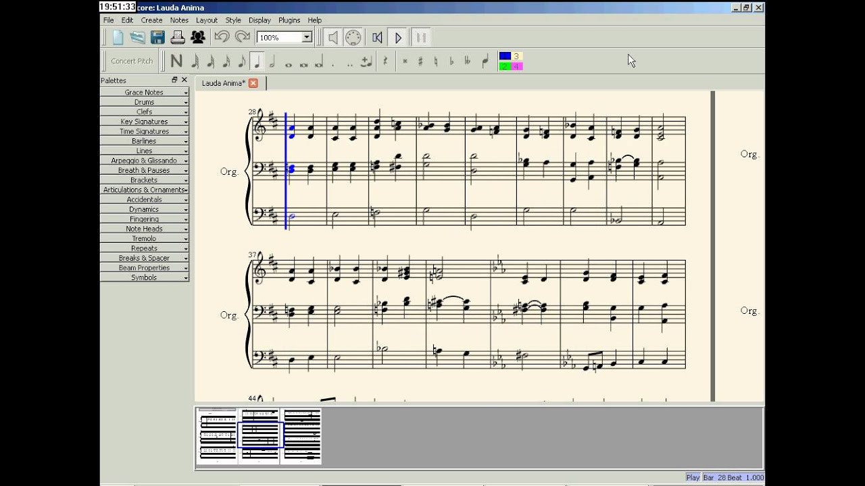This screenshot has height=486, width=865.
Task: Open the 100% zoom level dropdown
Action: coord(307,38)
